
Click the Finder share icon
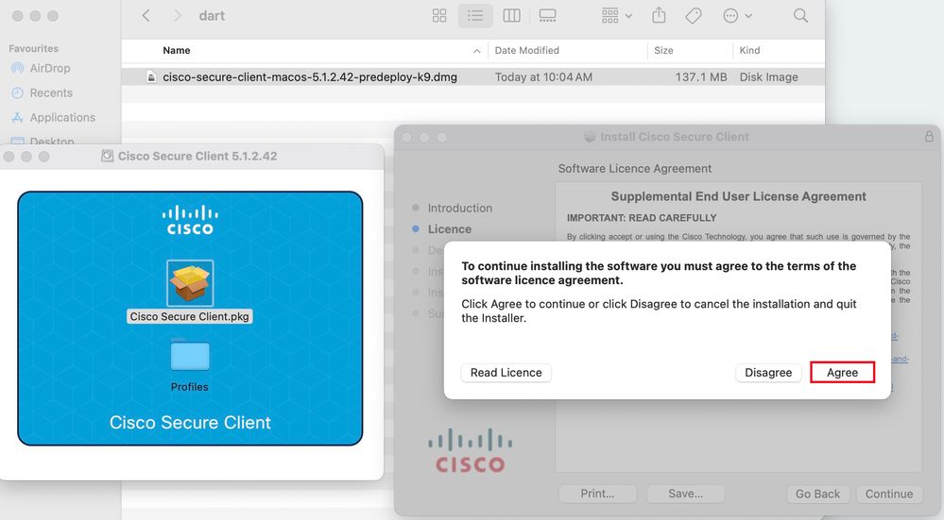659,16
